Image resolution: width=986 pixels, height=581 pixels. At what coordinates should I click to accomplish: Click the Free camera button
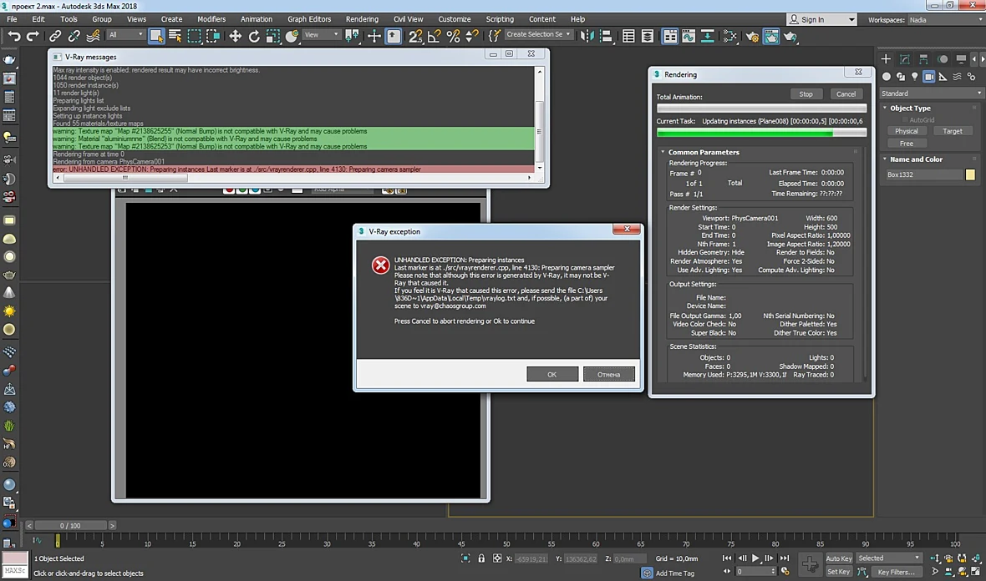tap(906, 144)
